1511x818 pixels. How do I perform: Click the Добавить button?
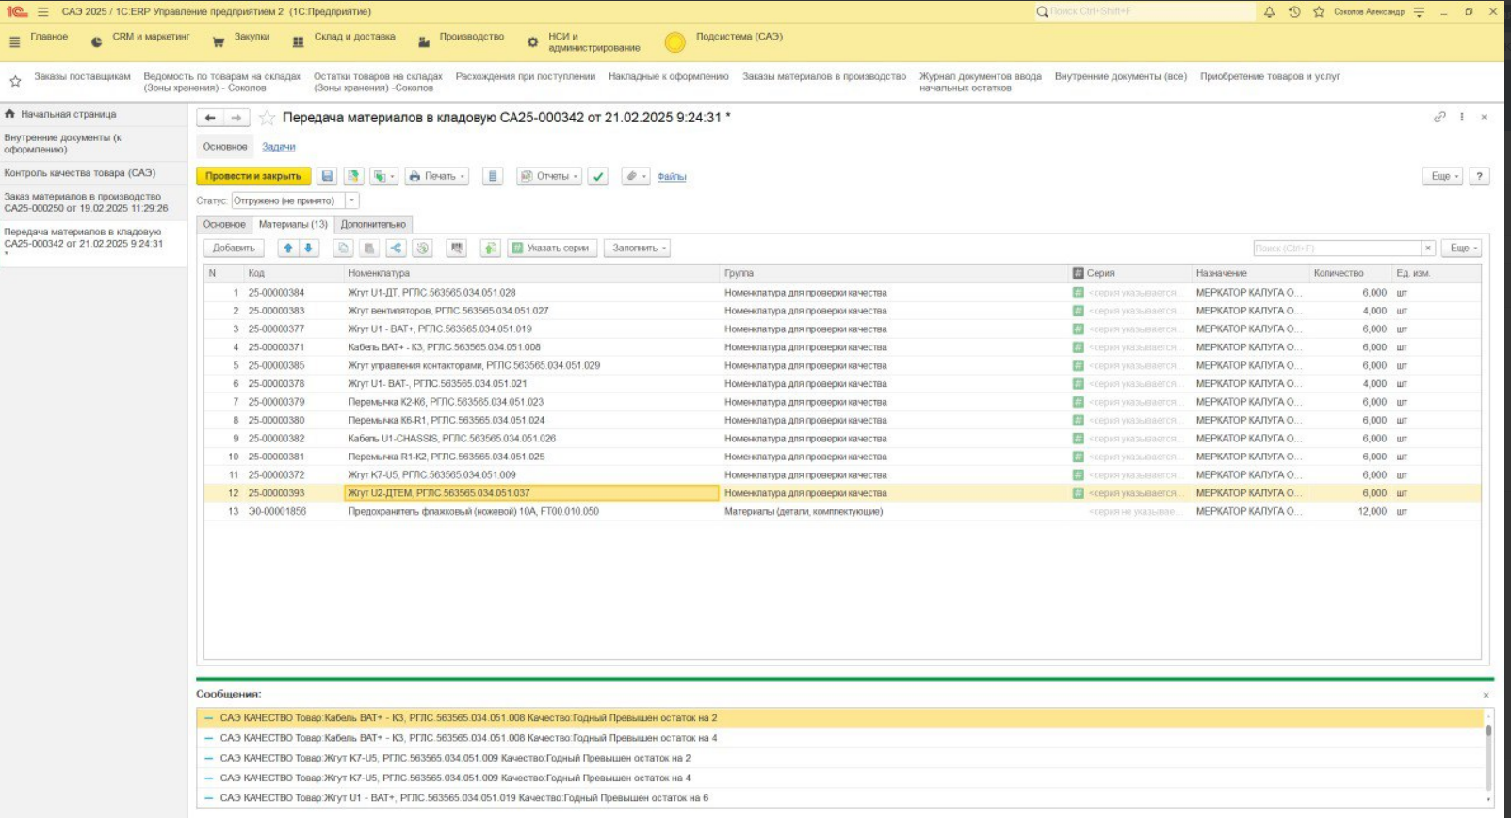[x=234, y=248]
